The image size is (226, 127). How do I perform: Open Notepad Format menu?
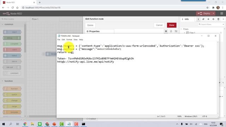pos(69,40)
